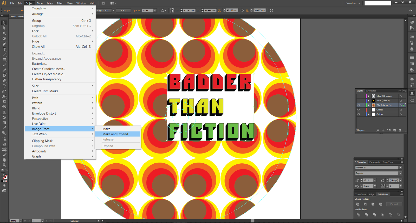Select the Type tool

pyautogui.click(x=4, y=49)
